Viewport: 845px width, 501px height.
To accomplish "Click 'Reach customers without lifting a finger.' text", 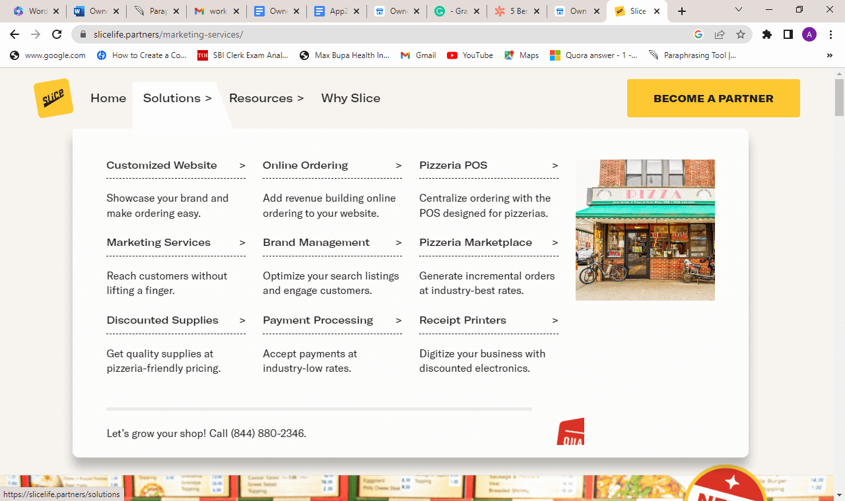I will tap(167, 283).
